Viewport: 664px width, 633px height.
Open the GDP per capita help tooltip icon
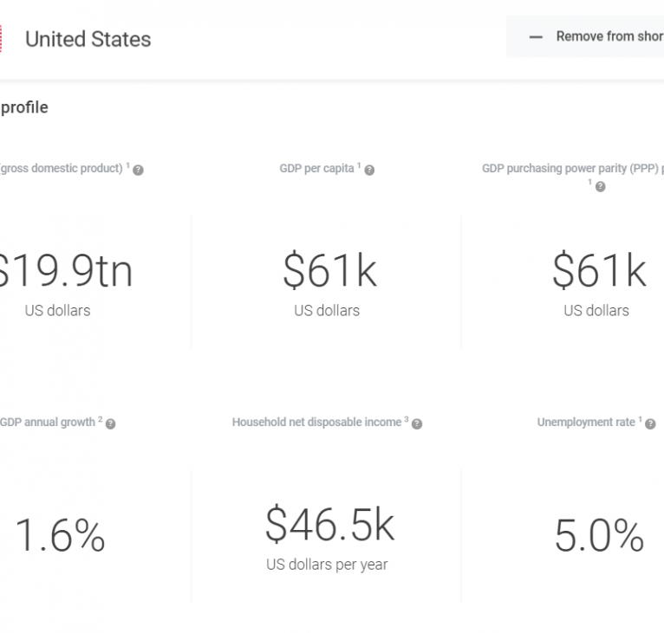coord(369,171)
